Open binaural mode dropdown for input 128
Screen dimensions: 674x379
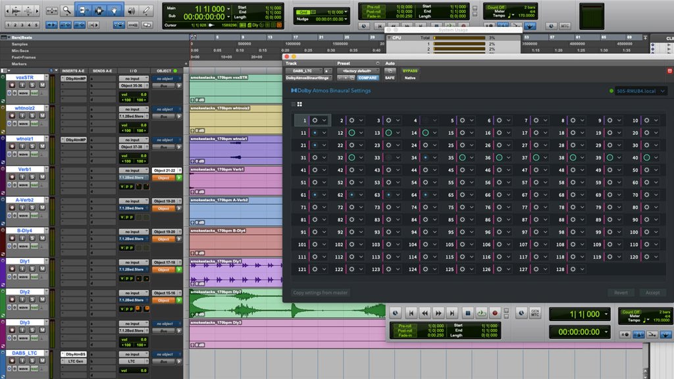tap(583, 269)
